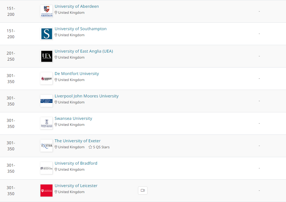The width and height of the screenshot is (286, 202).
Task: Open University of Southampton link
Action: (81, 29)
